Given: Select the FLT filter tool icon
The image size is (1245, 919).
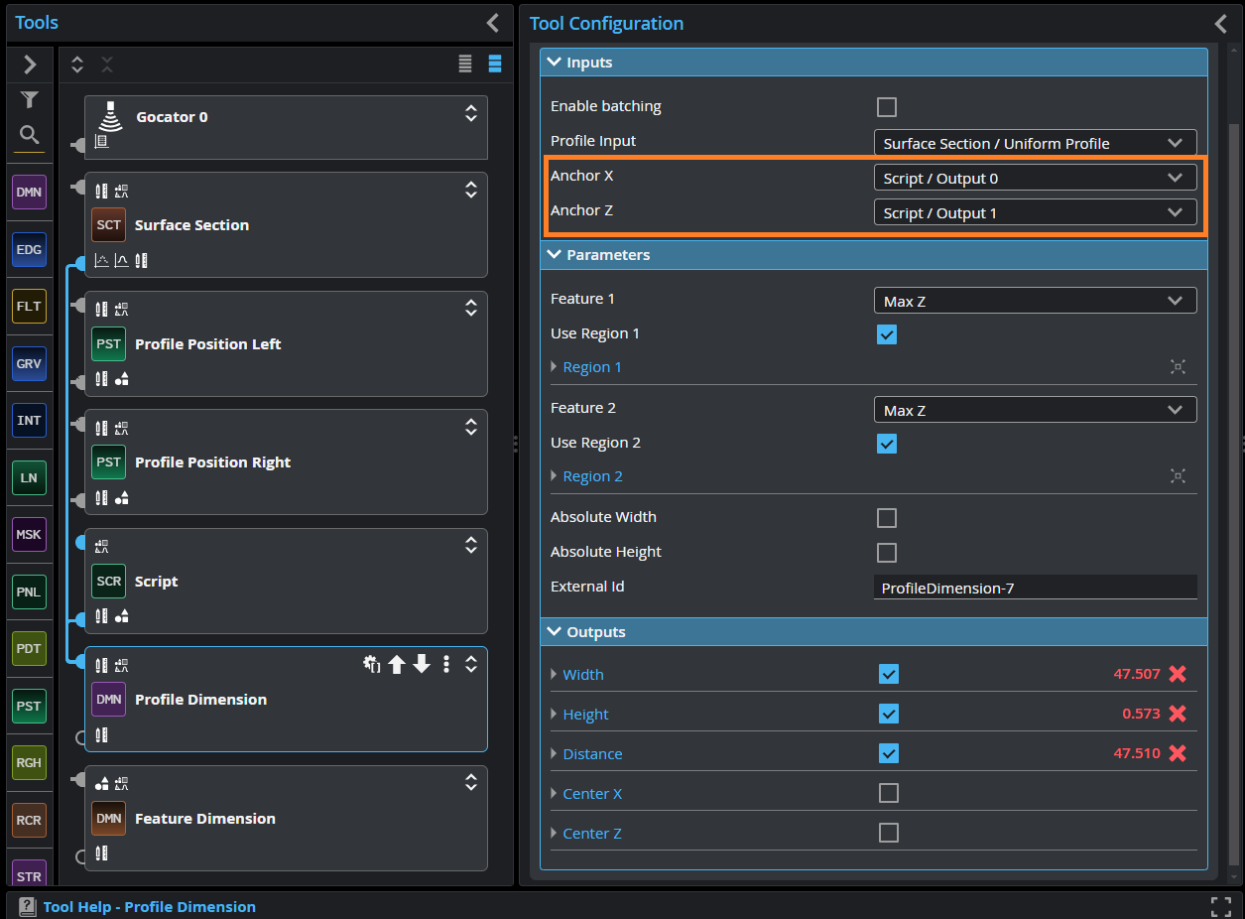Looking at the screenshot, I should [x=29, y=307].
